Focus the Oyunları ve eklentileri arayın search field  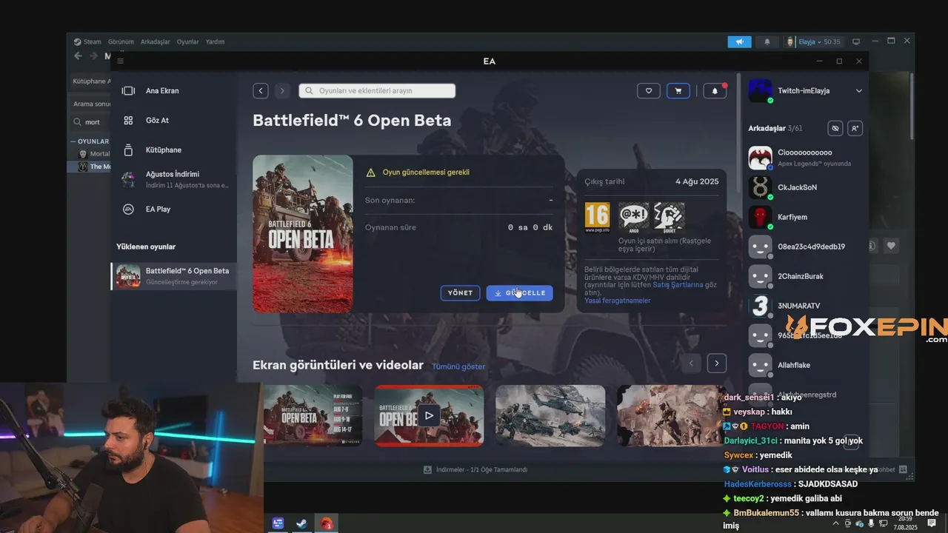tap(377, 90)
